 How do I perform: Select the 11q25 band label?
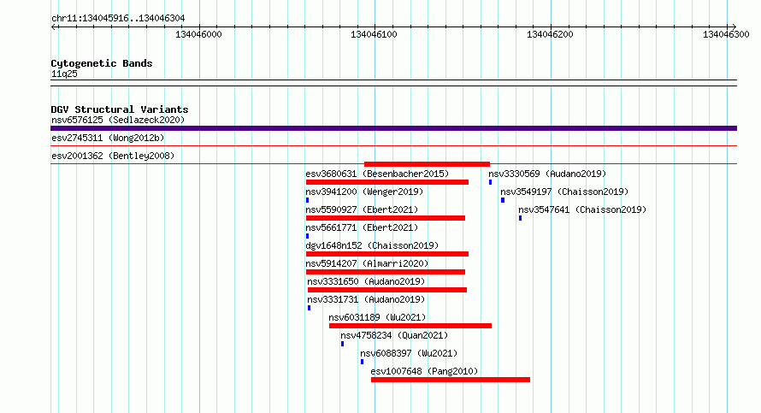coord(64,74)
